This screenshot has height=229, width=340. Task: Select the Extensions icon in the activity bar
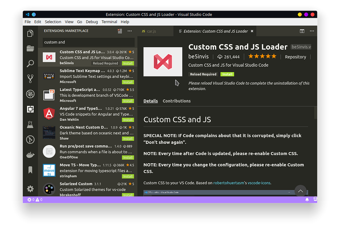point(30,109)
